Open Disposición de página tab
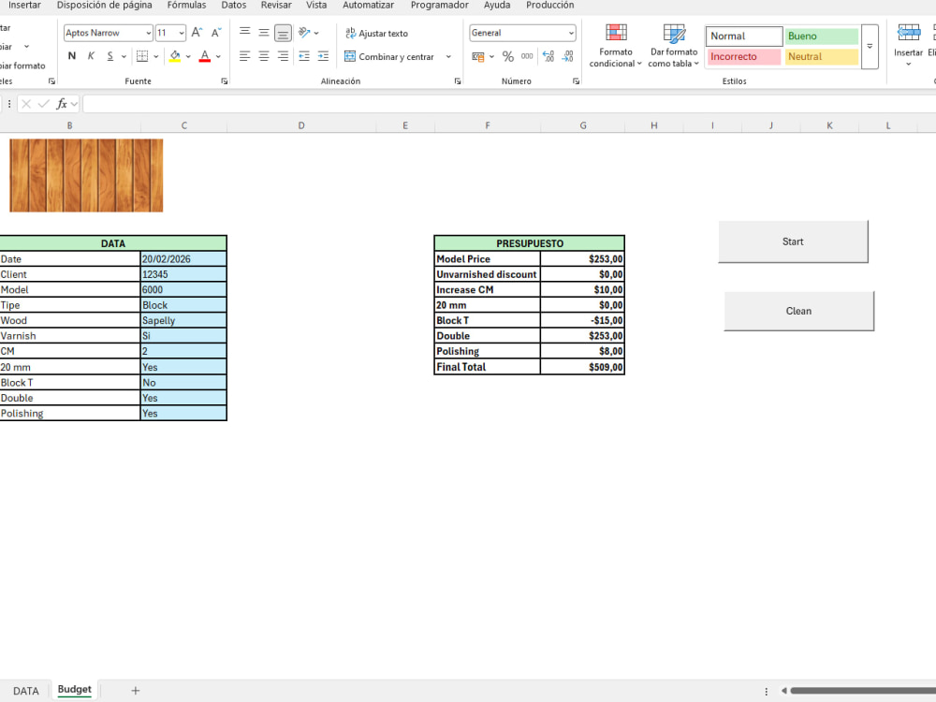 click(105, 6)
